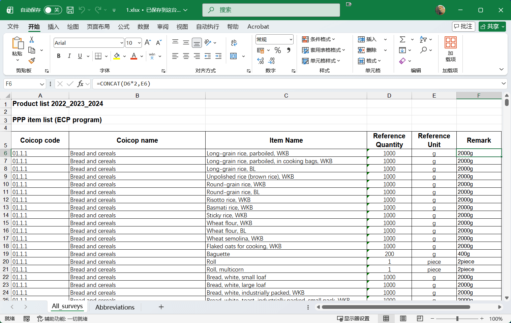Apply borders with the borders icon
The image size is (511, 323).
98,56
